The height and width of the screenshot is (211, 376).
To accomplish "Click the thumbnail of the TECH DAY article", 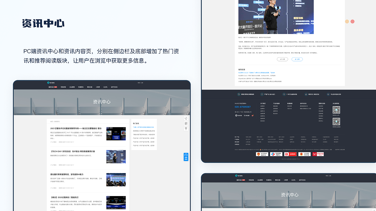I will point(116,156).
